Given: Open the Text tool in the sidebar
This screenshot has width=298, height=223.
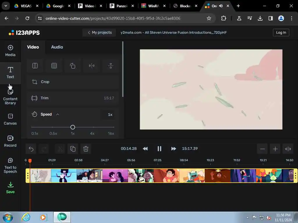Looking at the screenshot, I should [10, 73].
